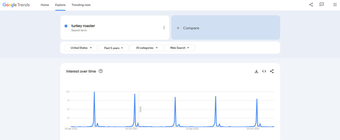
Task: Click the blue dot beside turkey roaster
Action: (x=66, y=26)
